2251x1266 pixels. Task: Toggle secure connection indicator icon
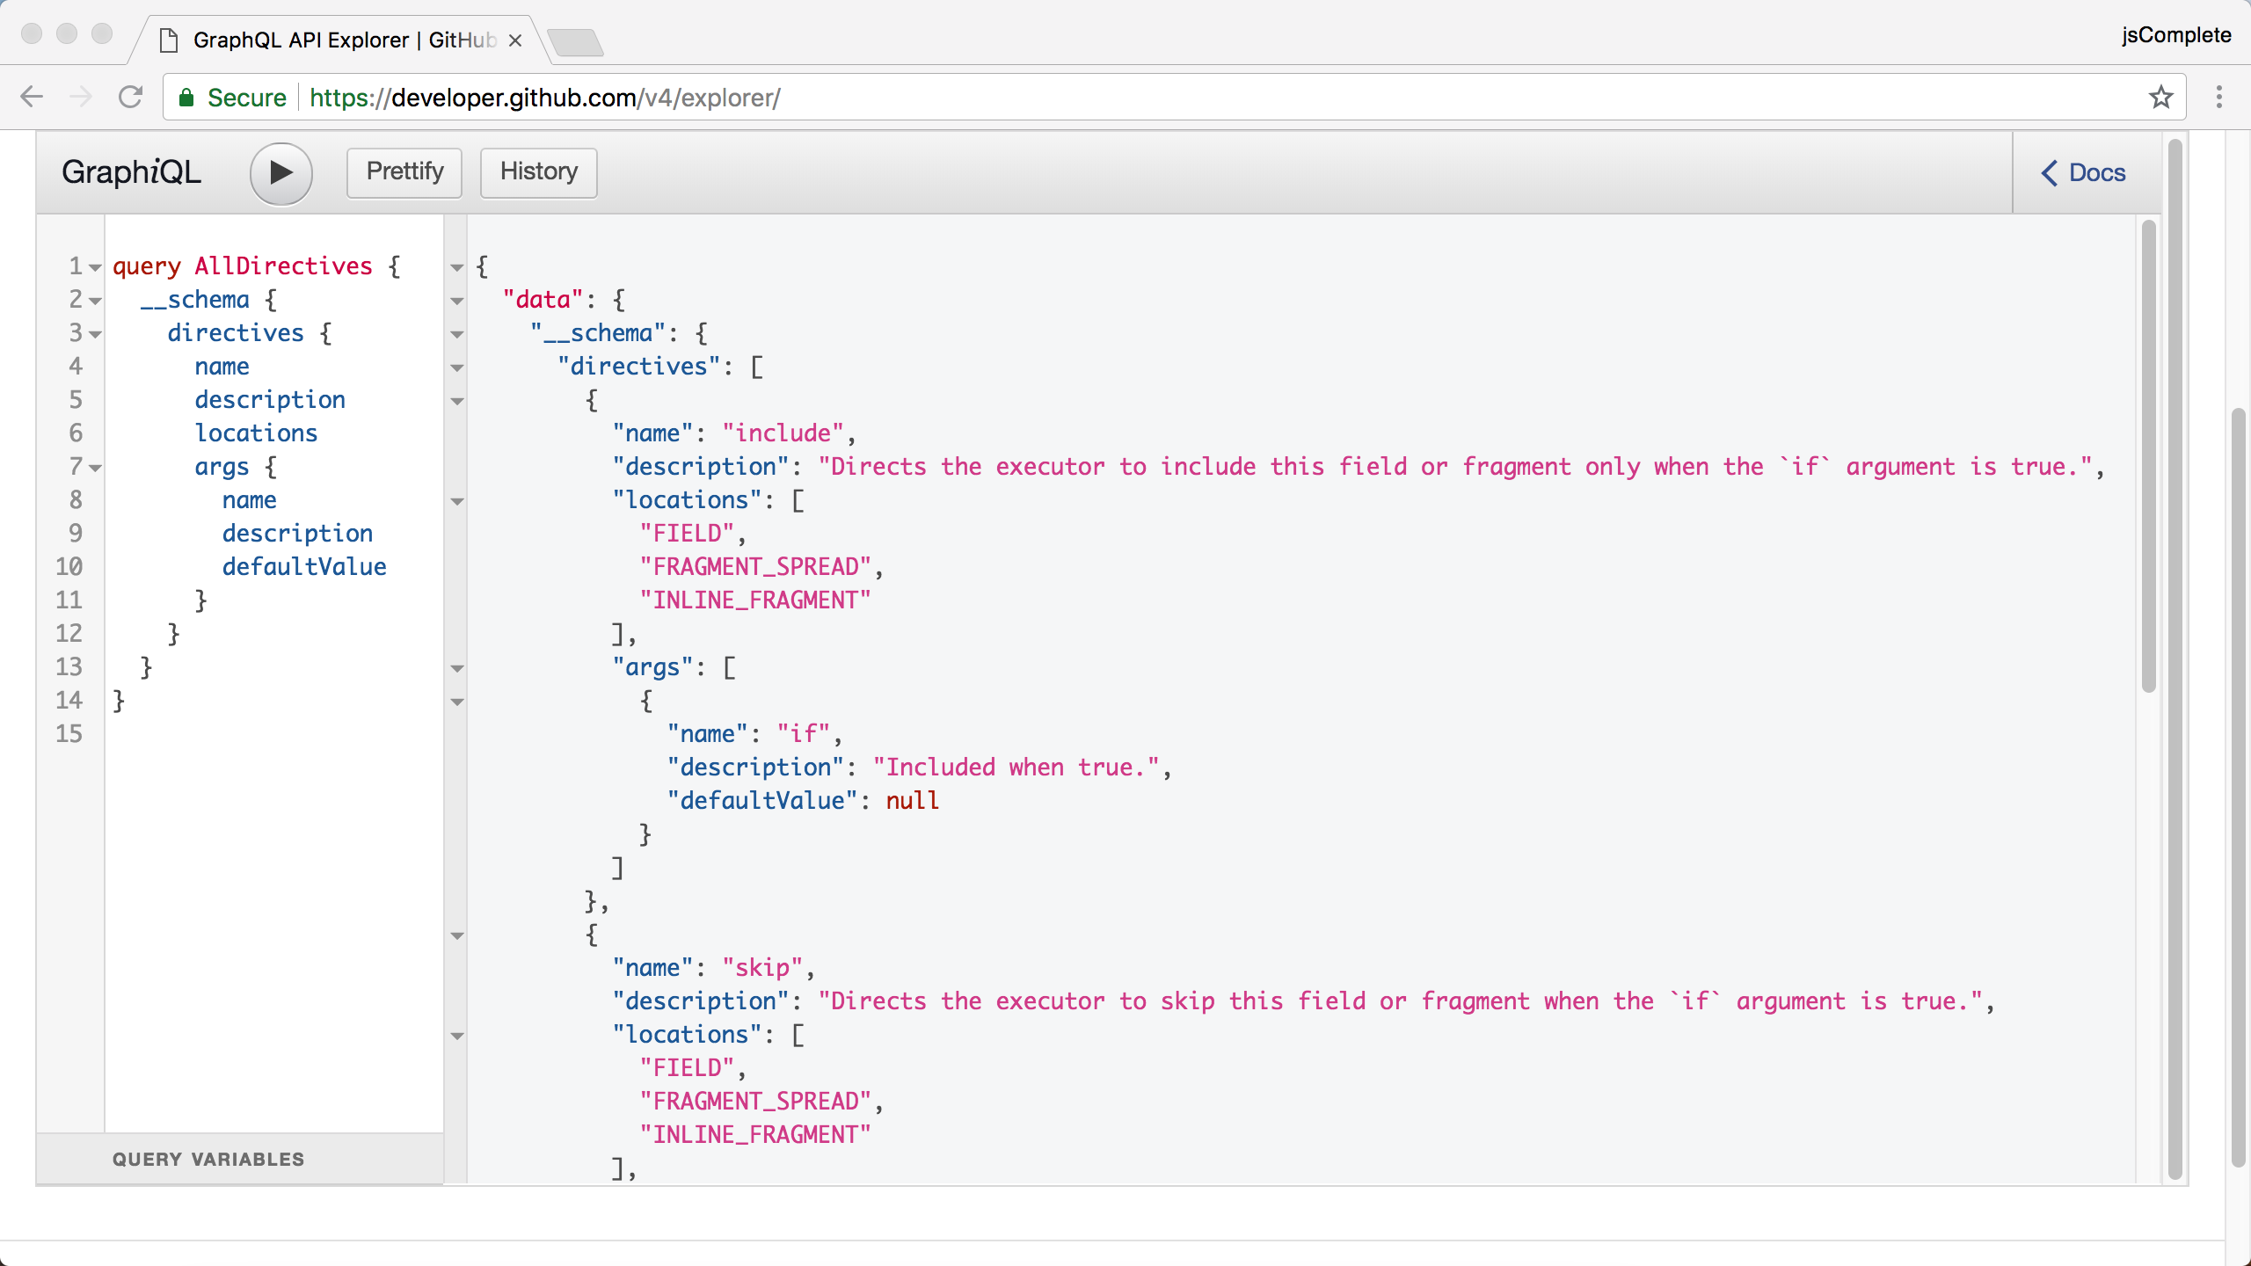tap(186, 98)
